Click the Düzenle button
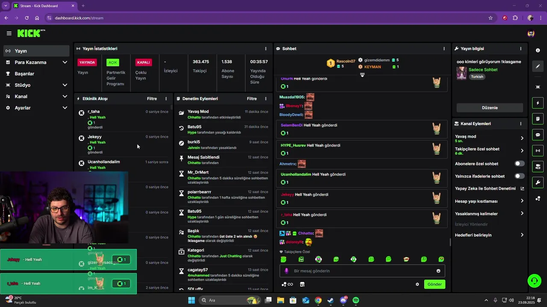This screenshot has height=307, width=547. tap(490, 108)
